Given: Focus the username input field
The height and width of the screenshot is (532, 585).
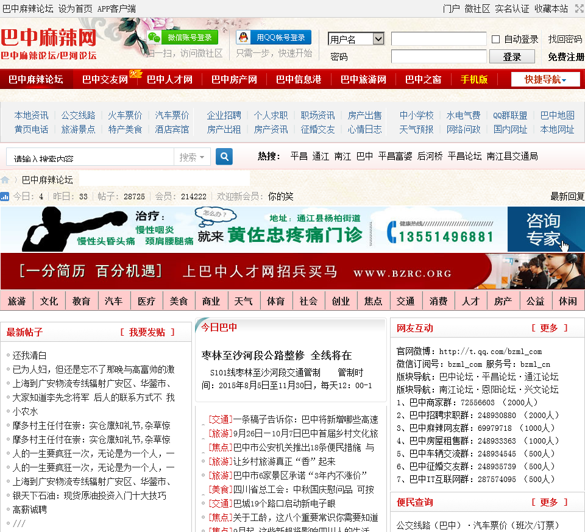Looking at the screenshot, I should 439,39.
